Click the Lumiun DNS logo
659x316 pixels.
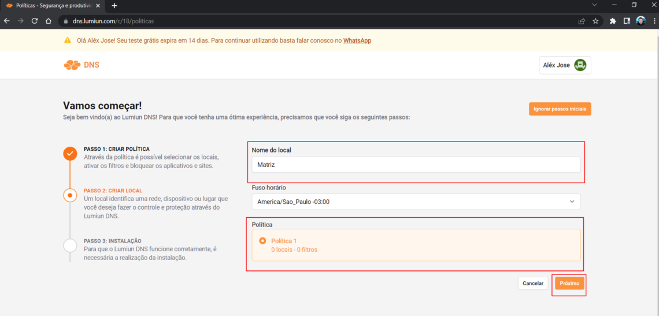[82, 65]
